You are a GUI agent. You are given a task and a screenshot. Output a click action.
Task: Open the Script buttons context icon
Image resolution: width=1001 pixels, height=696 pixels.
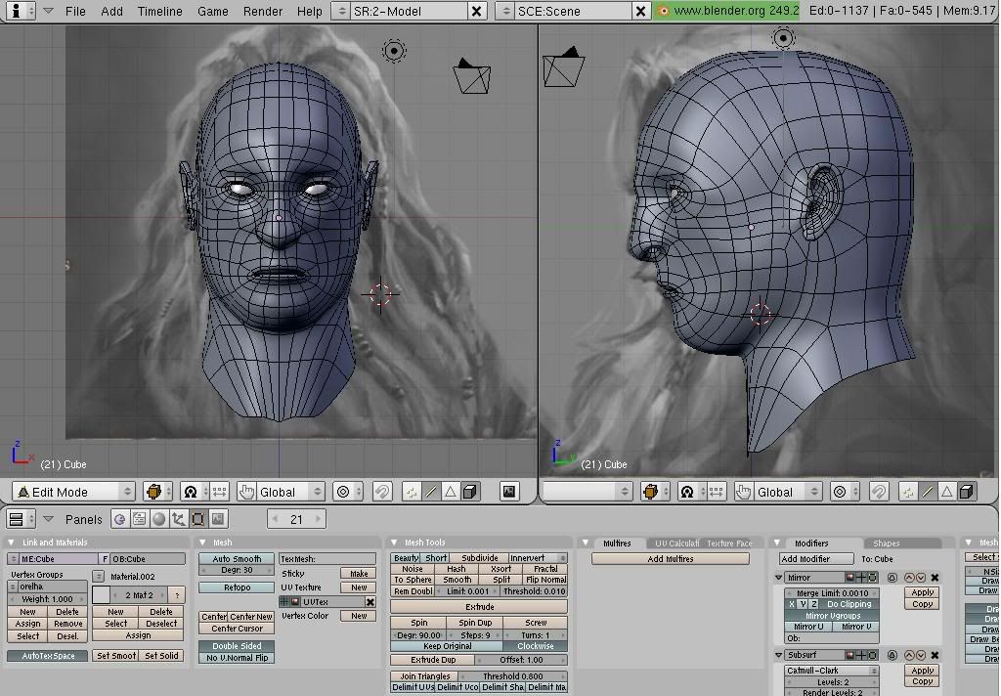point(139,519)
